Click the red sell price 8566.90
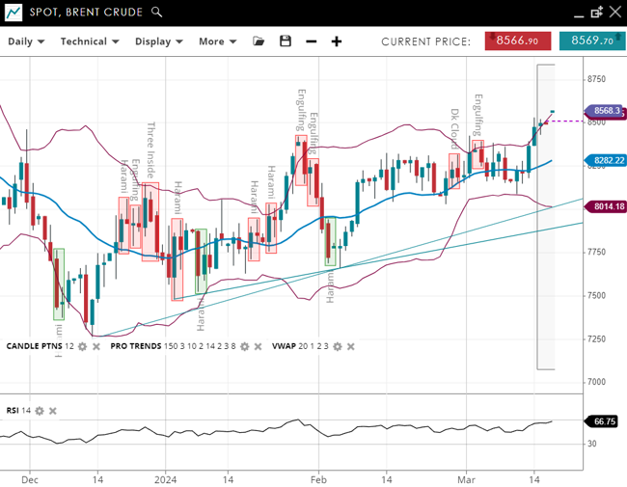The image size is (627, 487). (x=518, y=41)
